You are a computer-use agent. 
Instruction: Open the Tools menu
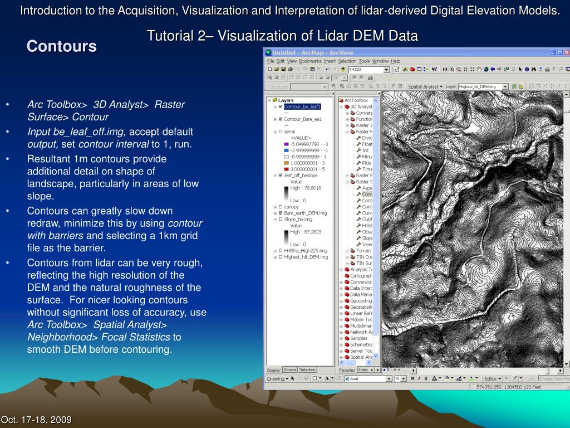[364, 61]
